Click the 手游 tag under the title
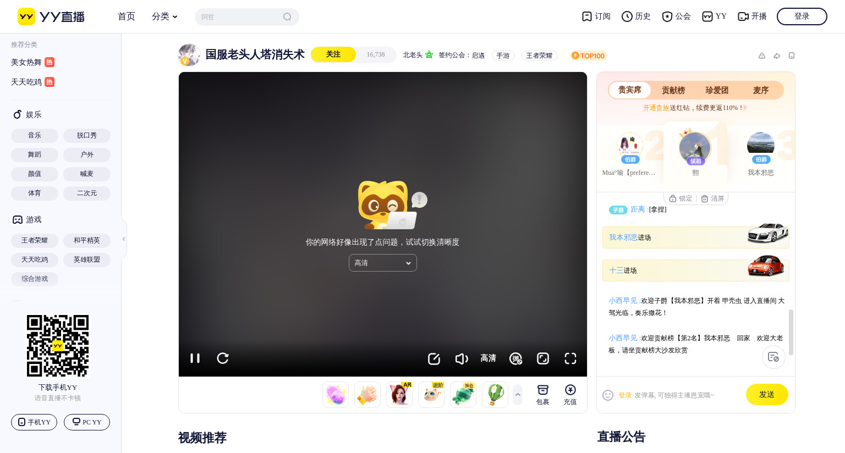 [503, 56]
